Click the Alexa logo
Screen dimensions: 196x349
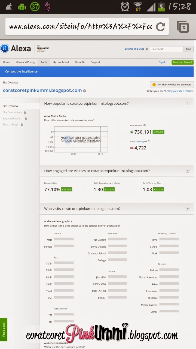[x=16, y=49]
